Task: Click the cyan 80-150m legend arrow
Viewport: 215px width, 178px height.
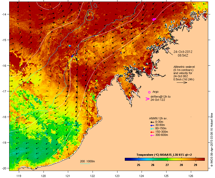Action: click(x=152, y=129)
